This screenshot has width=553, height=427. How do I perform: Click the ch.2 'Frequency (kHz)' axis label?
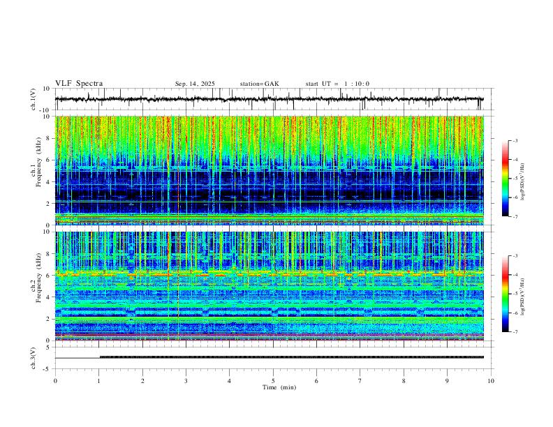[x=37, y=278]
